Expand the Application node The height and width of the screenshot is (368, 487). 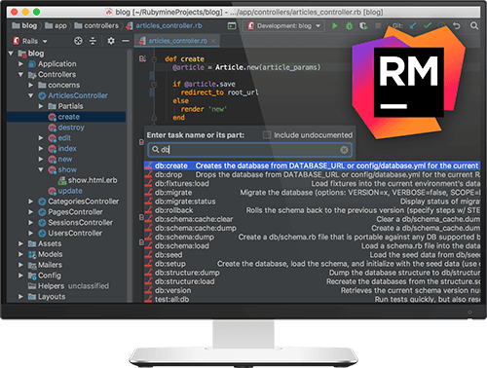21,64
